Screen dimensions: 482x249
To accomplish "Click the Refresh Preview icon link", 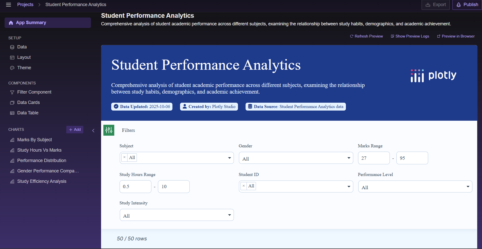I will 366,36.
